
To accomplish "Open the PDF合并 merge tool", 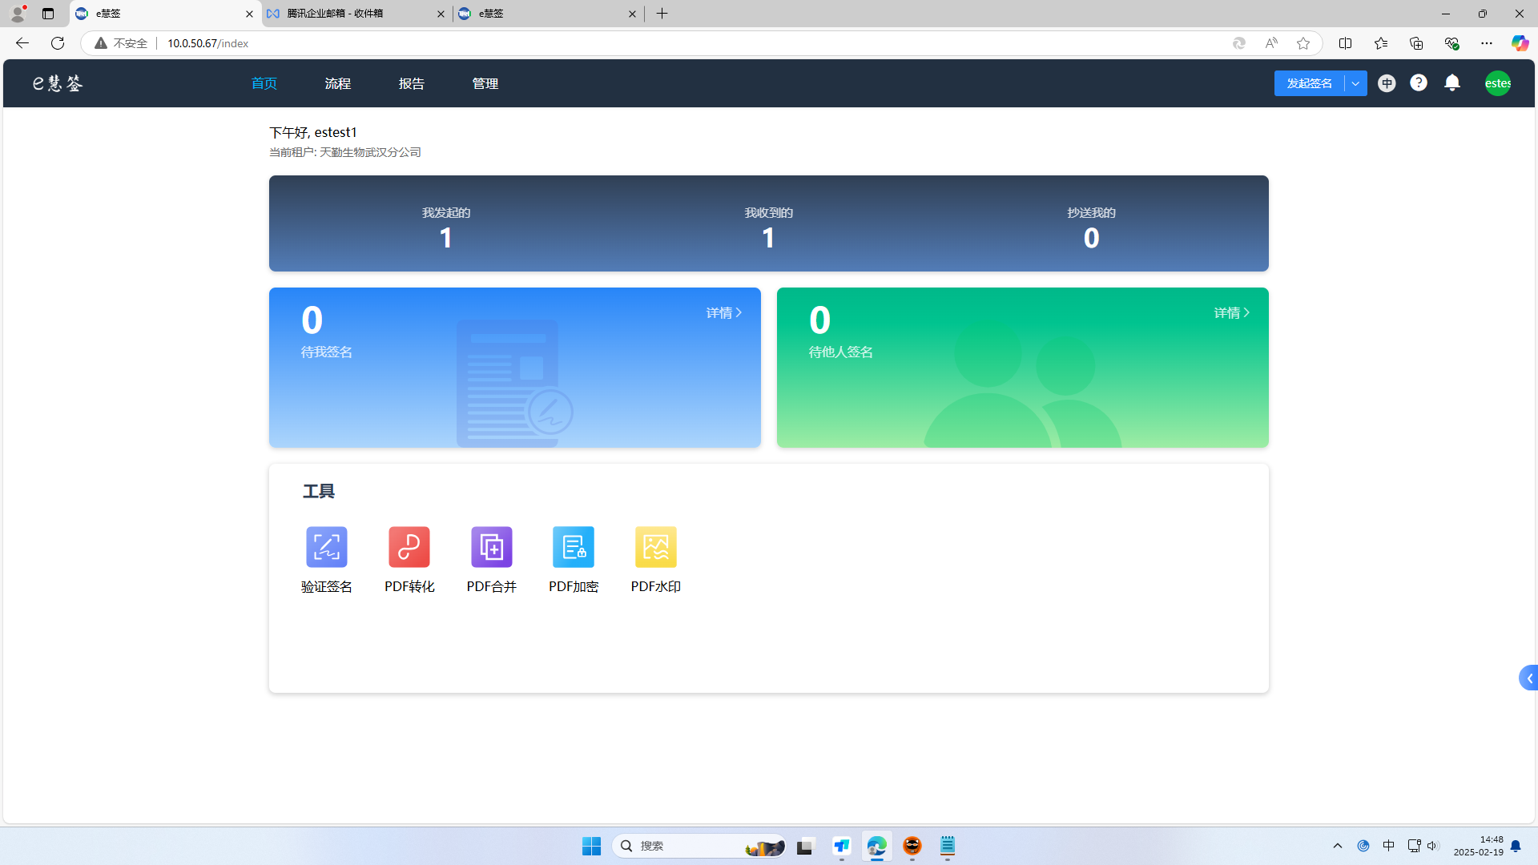I will (491, 548).
